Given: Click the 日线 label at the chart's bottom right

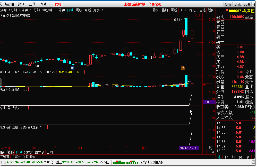Looking at the screenshot, I should (x=209, y=148).
